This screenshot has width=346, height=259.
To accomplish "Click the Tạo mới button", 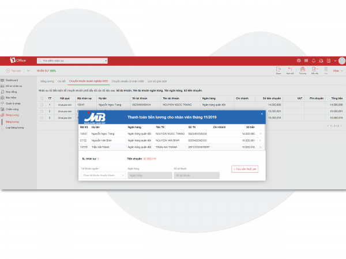I will coord(13,71).
